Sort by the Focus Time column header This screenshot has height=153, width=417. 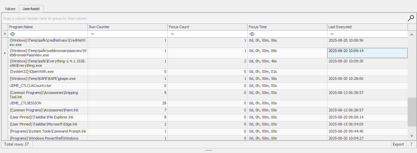287,27
